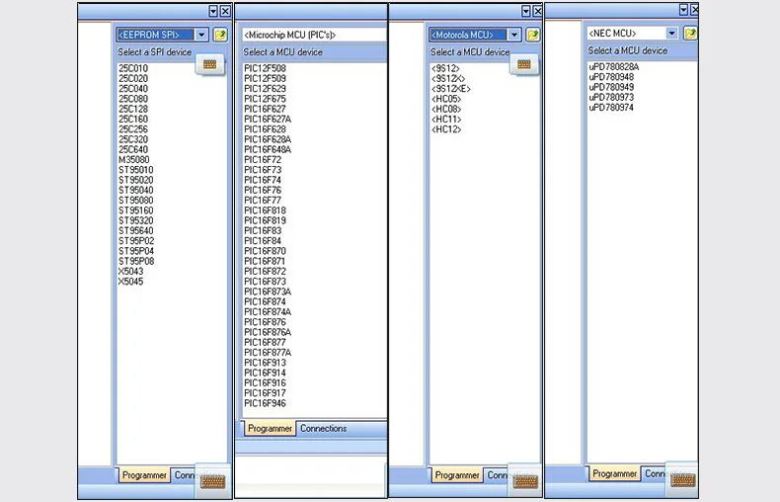The height and width of the screenshot is (502, 780).
Task: Select device PIC16F819
Action: tap(266, 220)
